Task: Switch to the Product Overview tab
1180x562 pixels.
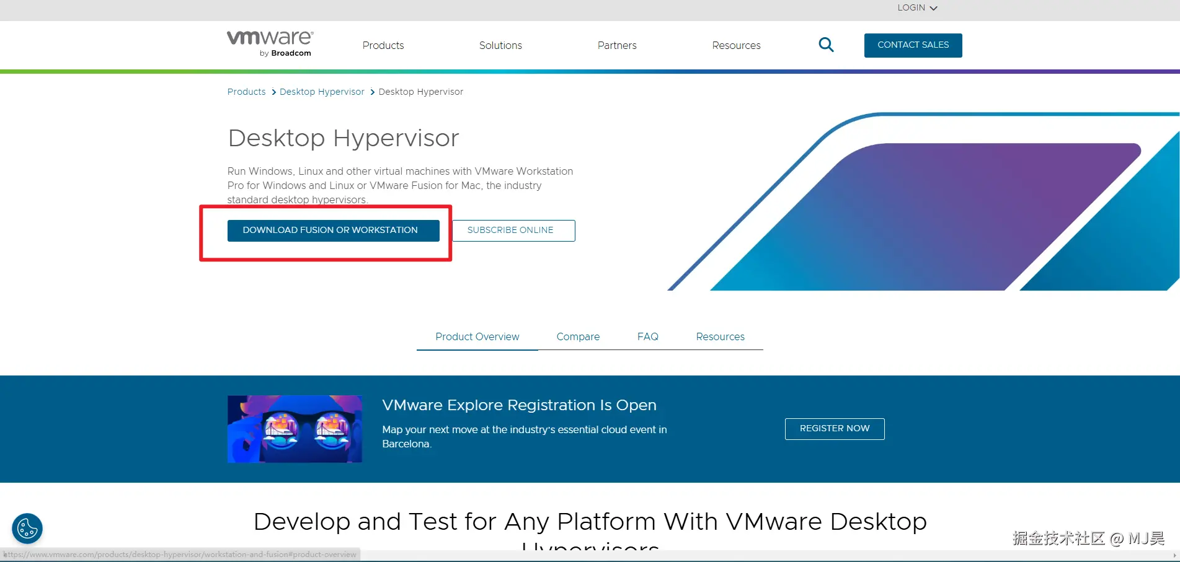Action: [477, 336]
